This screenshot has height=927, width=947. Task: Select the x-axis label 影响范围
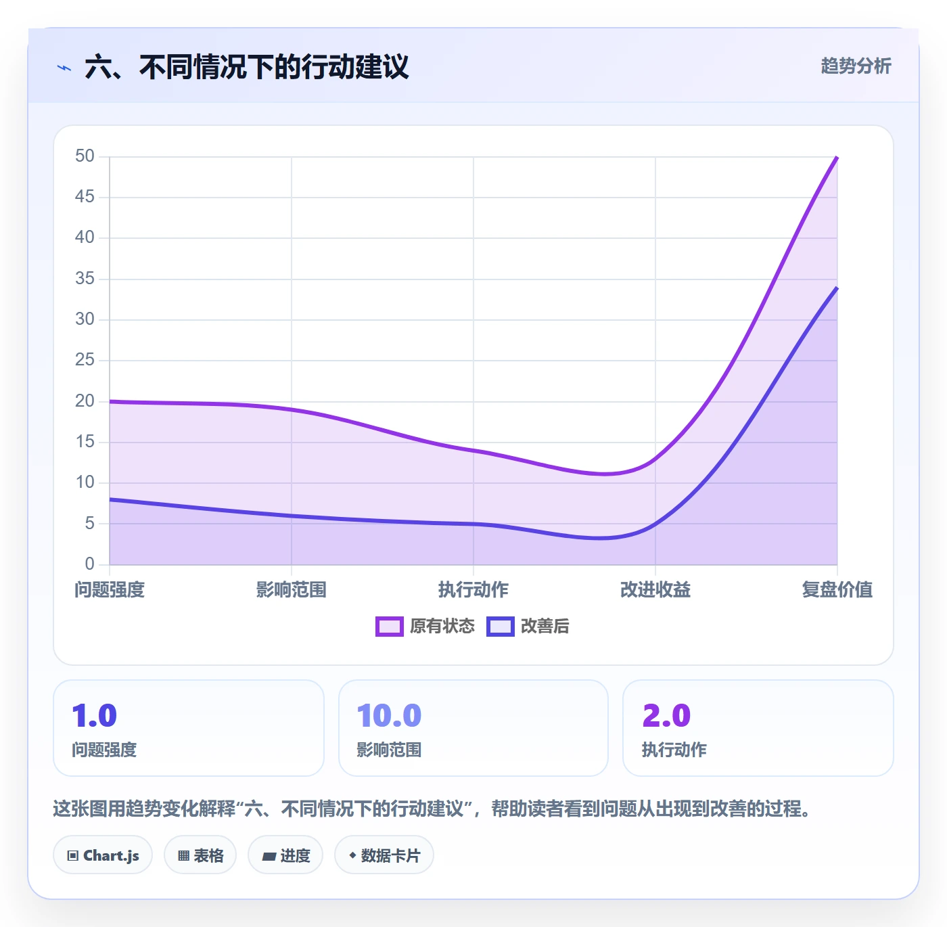pyautogui.click(x=292, y=589)
